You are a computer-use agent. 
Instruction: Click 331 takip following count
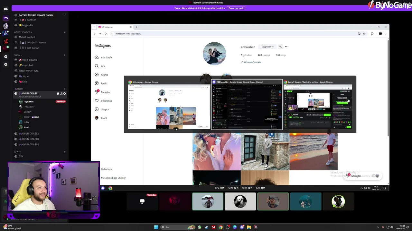tap(281, 55)
